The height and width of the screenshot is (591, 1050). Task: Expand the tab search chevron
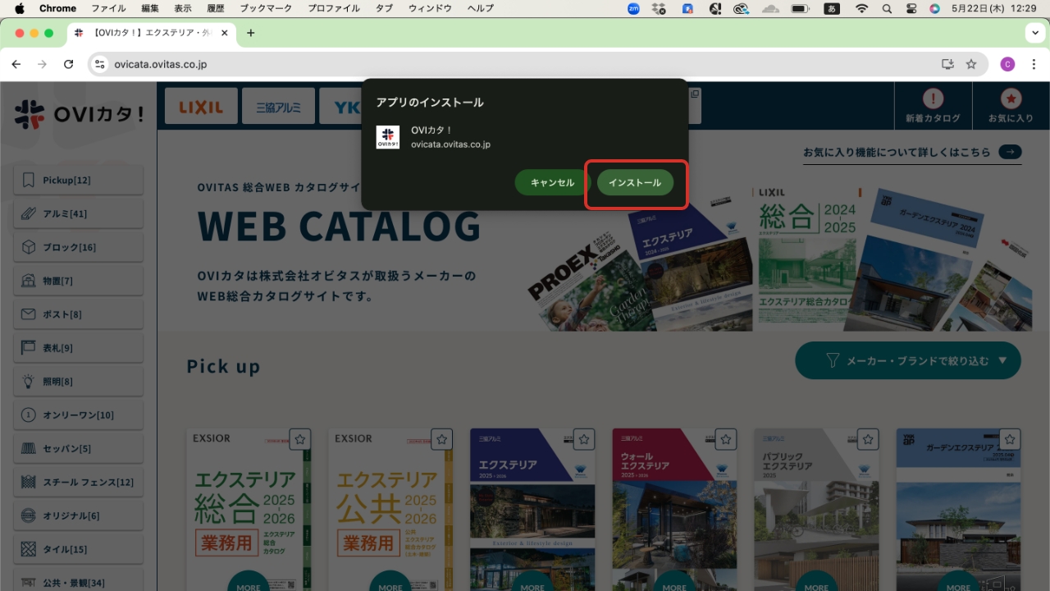(1034, 33)
